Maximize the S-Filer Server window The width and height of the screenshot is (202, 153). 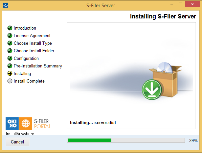click(181, 4)
